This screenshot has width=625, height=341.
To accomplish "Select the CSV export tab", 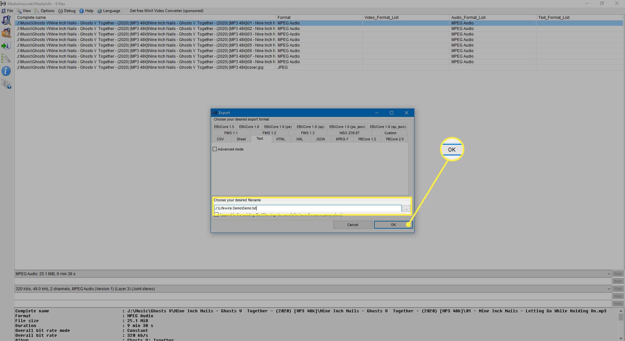I will [220, 139].
